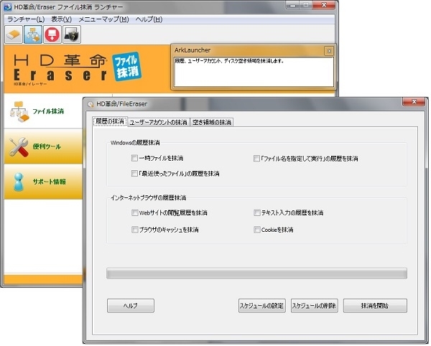Toggle 「最近使ったファイル」の履歴を抹消 checkbox
Screen dimensions: 431x346
pyautogui.click(x=134, y=174)
